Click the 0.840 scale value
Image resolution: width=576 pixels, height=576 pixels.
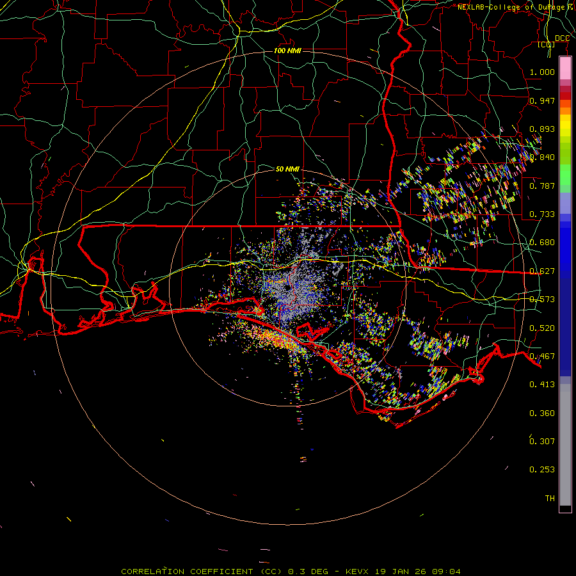point(542,157)
